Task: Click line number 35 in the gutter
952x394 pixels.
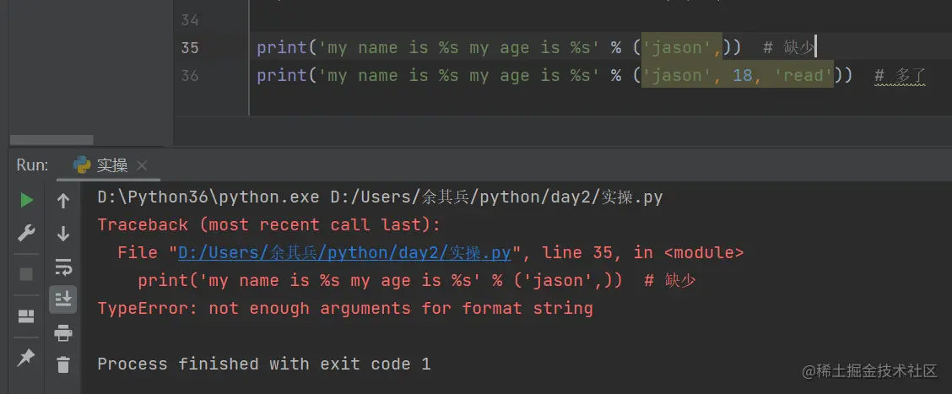Action: [x=190, y=48]
